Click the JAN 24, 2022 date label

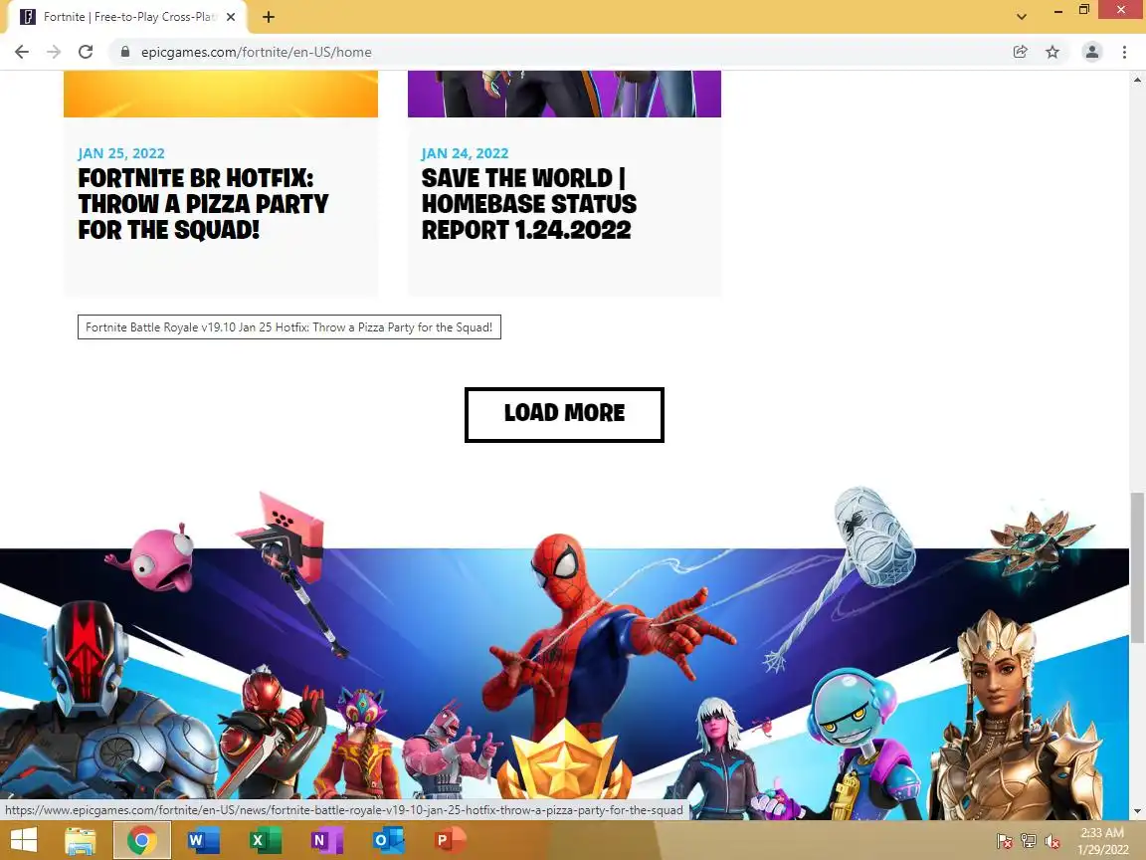[x=465, y=153]
